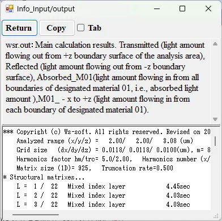Close the Info_Input/output window
The image size is (222, 221).
(x=208, y=9)
